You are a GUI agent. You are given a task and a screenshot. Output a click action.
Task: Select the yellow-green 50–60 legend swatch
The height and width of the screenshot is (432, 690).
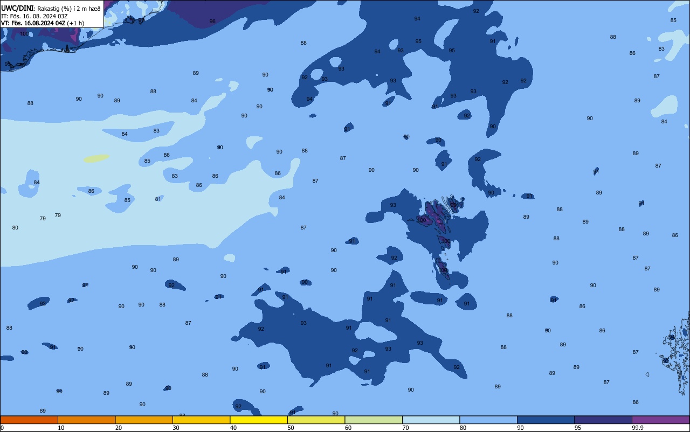316,420
